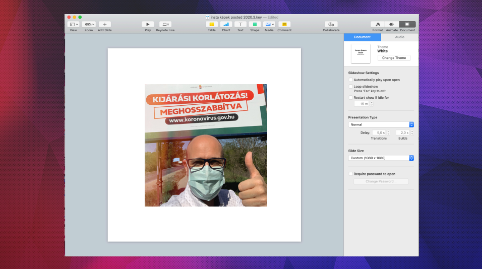
Task: Open Keynote Live from the toolbar
Action: [165, 24]
